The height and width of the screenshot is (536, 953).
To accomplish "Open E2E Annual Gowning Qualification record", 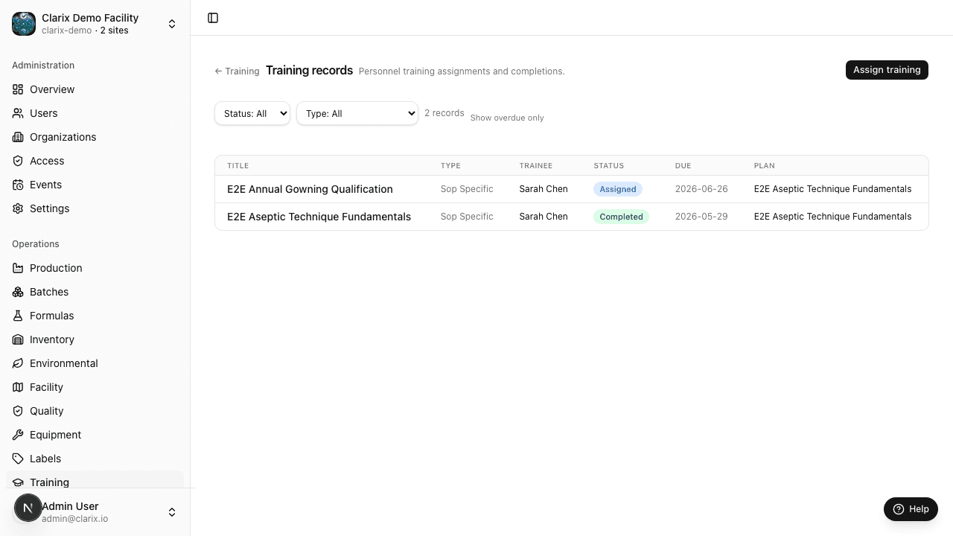I will (310, 189).
